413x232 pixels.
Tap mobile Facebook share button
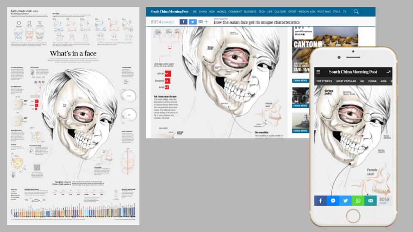tap(321, 201)
